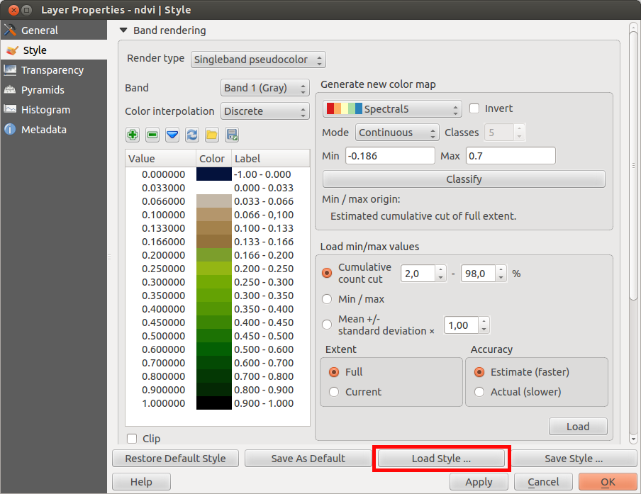Click the Min value input field
This screenshot has width=641, height=494.
(x=390, y=156)
